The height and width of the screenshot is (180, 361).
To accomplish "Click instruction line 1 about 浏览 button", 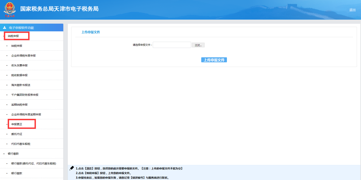I will [129, 169].
